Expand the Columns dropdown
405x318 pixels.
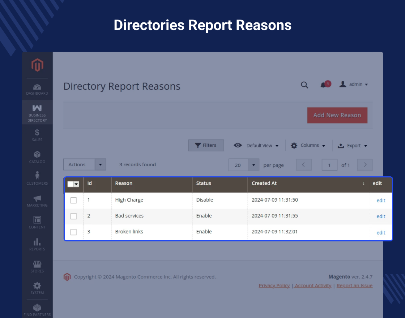tap(323, 146)
